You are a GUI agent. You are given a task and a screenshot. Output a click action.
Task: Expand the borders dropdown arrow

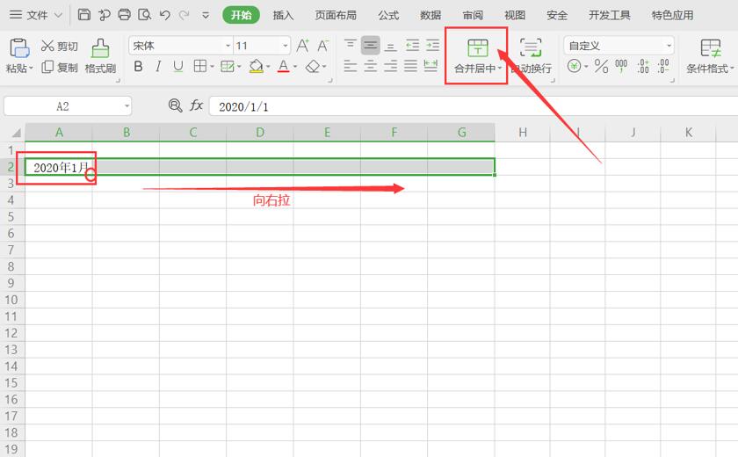click(x=212, y=67)
